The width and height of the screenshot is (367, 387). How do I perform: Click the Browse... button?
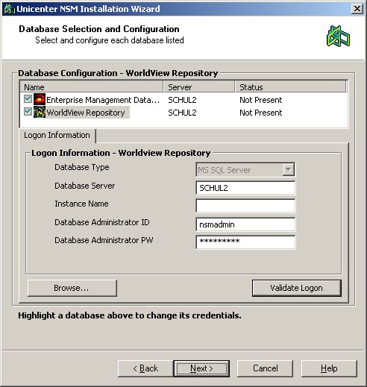[x=72, y=288]
